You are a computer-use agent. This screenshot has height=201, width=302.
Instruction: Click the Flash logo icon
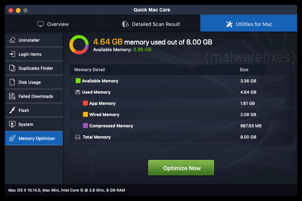coord(13,110)
